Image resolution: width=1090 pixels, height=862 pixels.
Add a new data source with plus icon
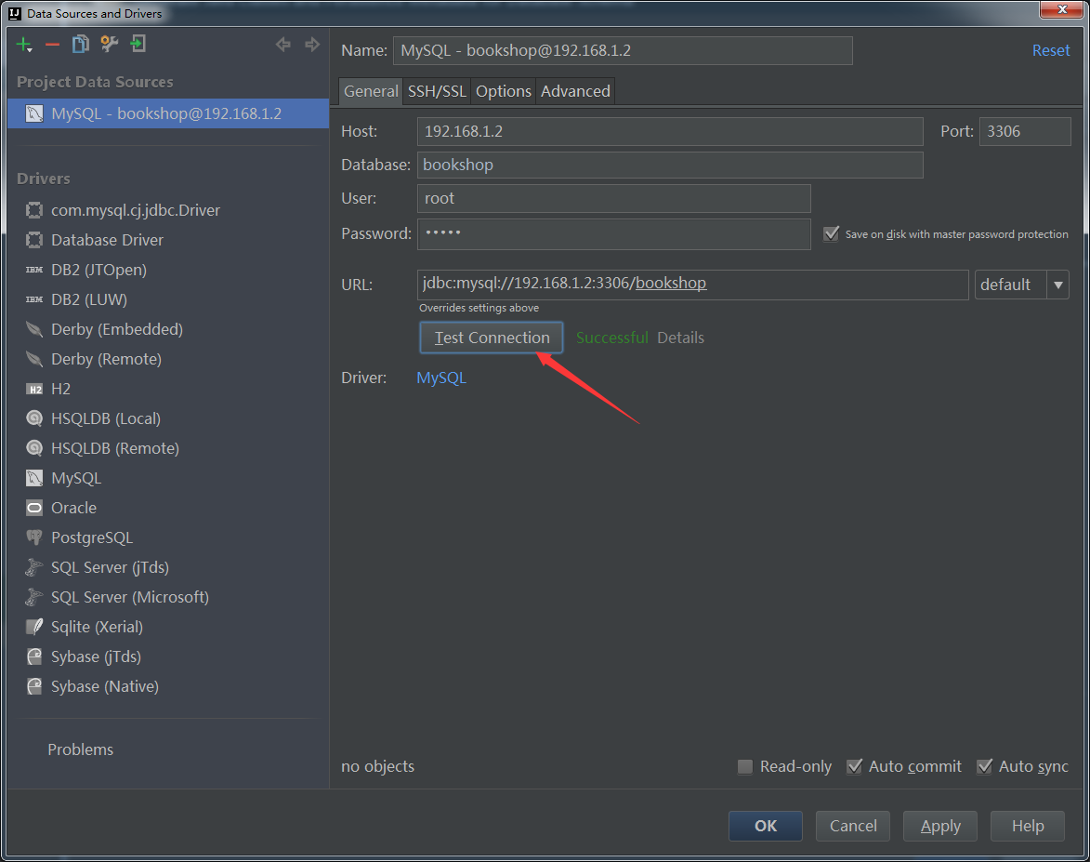click(x=24, y=45)
